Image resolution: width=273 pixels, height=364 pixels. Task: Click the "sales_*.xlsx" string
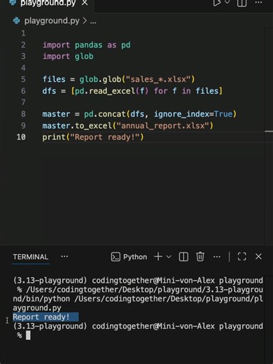click(158, 79)
